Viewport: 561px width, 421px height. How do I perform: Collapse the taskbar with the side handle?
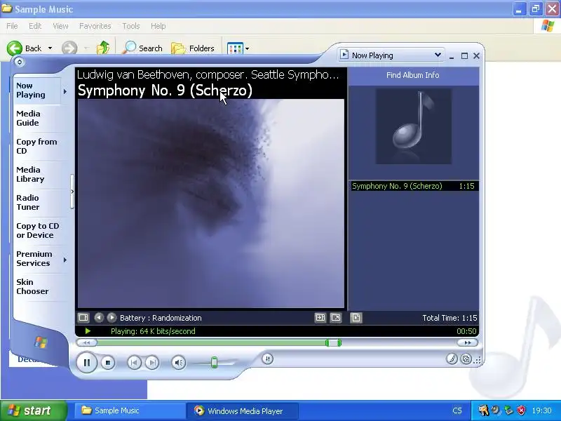pos(72,192)
